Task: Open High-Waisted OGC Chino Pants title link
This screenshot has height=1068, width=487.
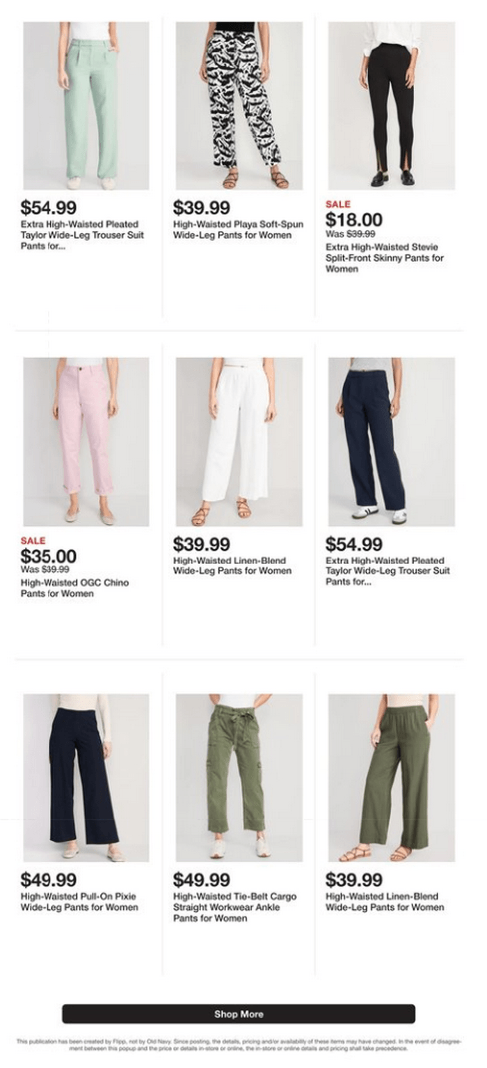Action: pos(74,588)
